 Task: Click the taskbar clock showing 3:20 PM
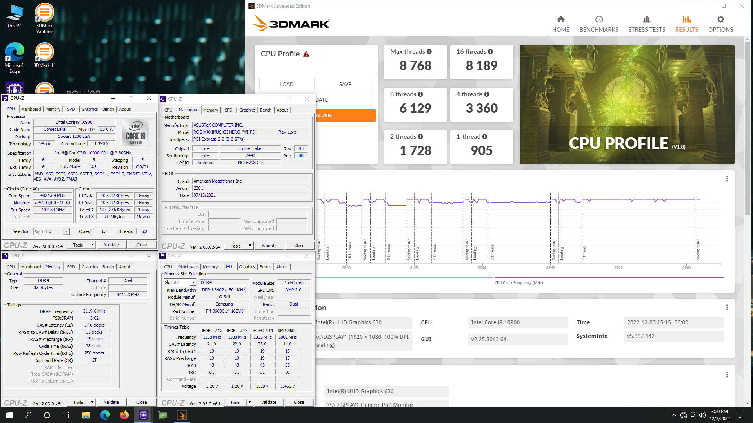point(720,415)
